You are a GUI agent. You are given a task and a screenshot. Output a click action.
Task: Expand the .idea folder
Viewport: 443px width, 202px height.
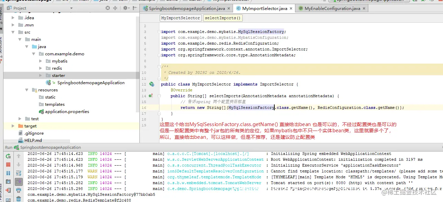pos(13,18)
